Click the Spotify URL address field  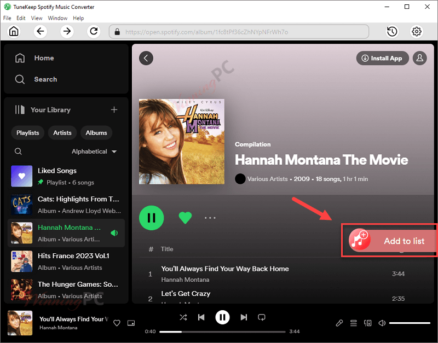239,32
